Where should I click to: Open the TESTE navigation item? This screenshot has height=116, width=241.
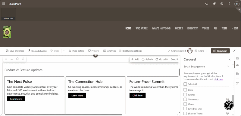(x=224, y=28)
